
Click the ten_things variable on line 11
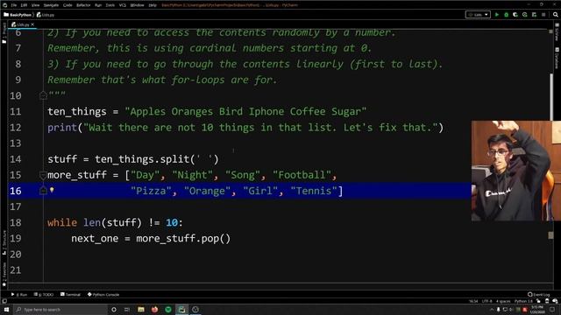point(77,111)
